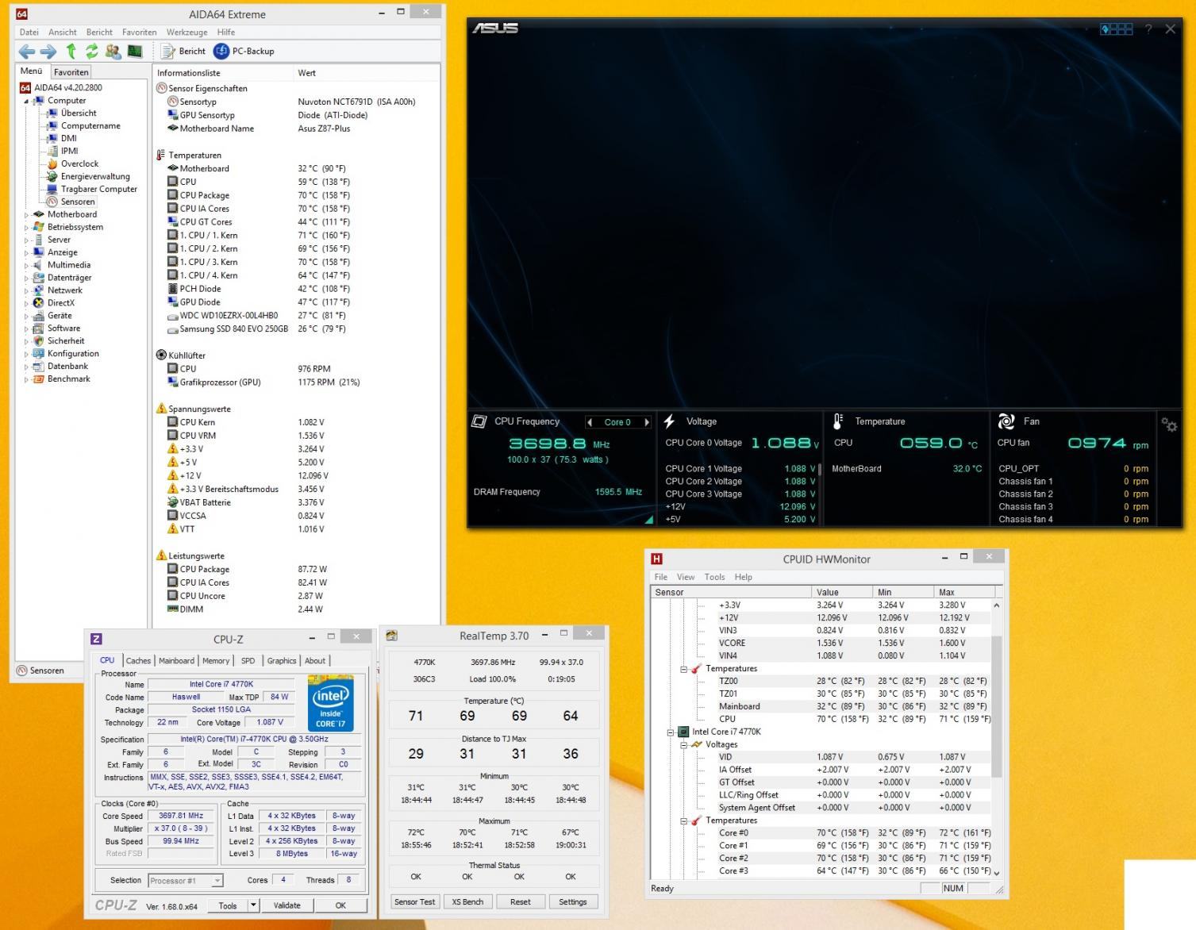This screenshot has width=1196, height=930.
Task: Open Hilfe menu in AIDA64
Action: tap(226, 33)
